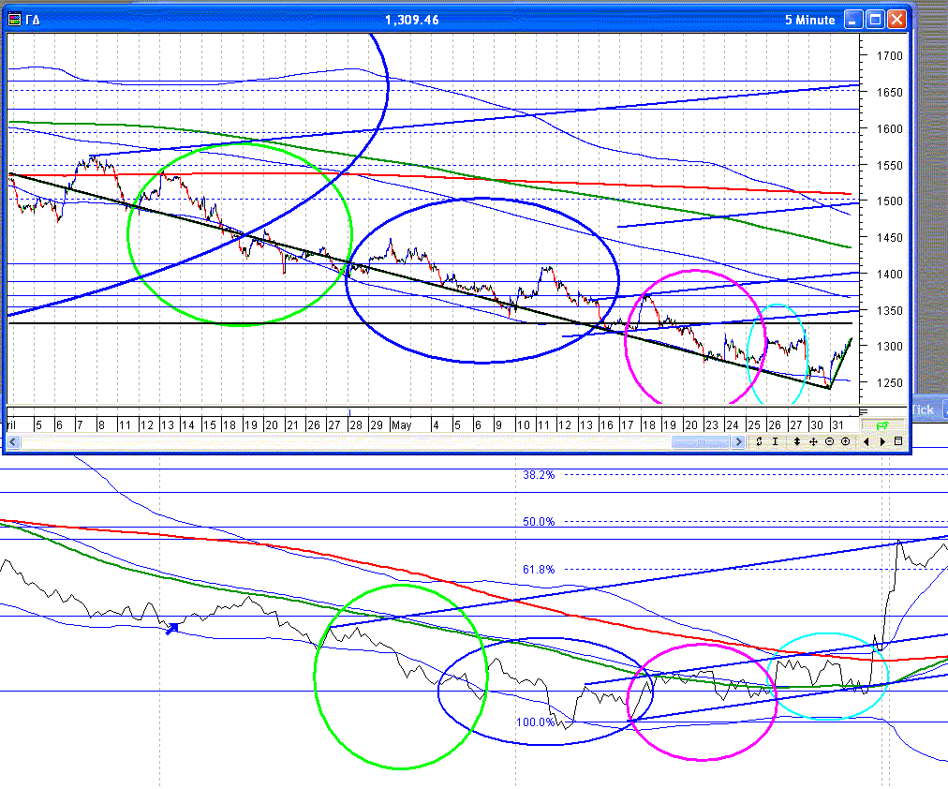Click the '5 Minute' interval label

point(809,20)
